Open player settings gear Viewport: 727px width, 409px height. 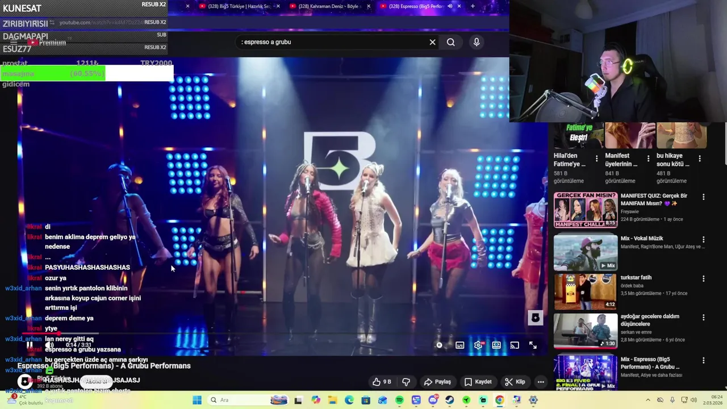point(478,345)
